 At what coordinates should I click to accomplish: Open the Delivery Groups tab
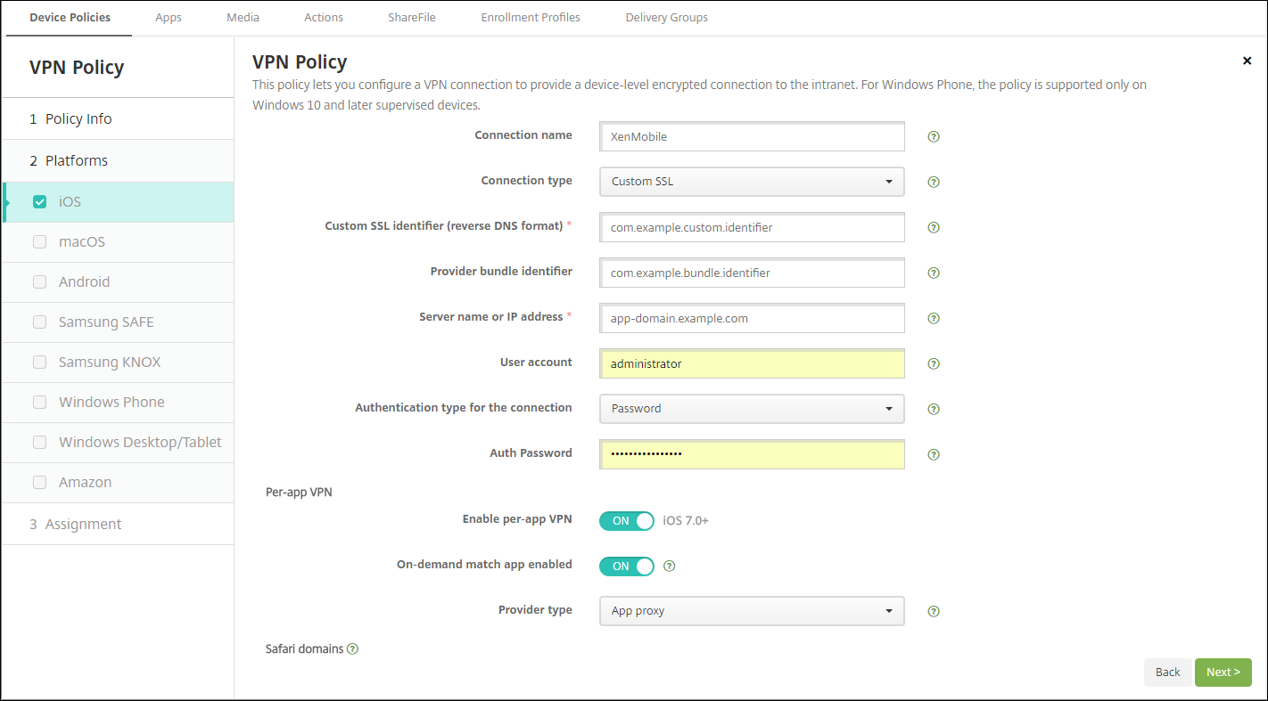pos(666,17)
